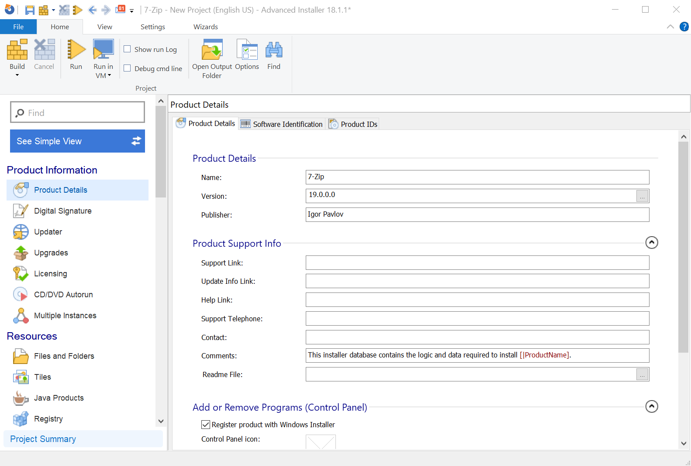Switch to the View ribbon tab

pos(105,27)
